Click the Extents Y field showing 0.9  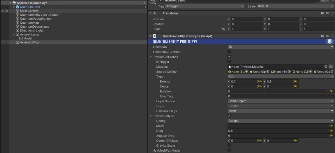tap(283, 81)
